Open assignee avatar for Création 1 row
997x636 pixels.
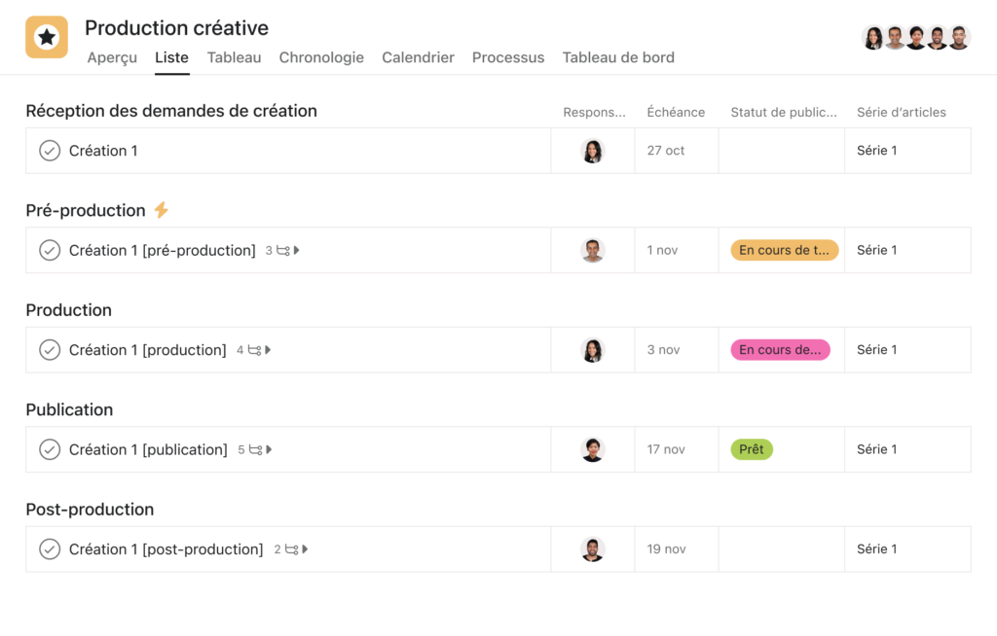click(x=593, y=151)
